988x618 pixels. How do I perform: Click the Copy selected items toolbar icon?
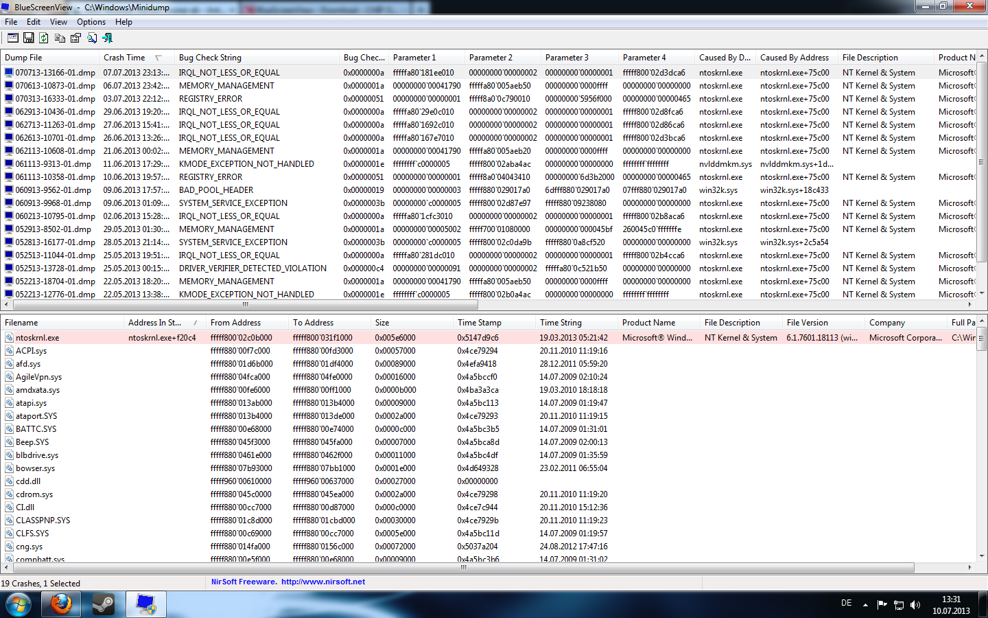pos(60,38)
